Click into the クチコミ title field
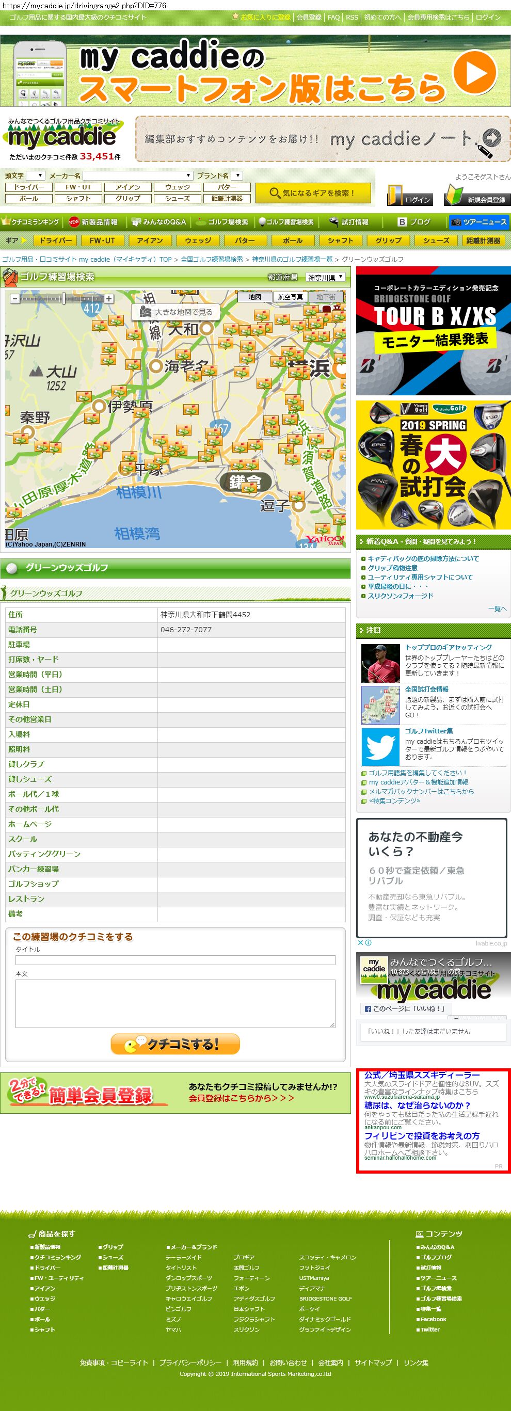This screenshot has height=1411, width=511. [175, 960]
